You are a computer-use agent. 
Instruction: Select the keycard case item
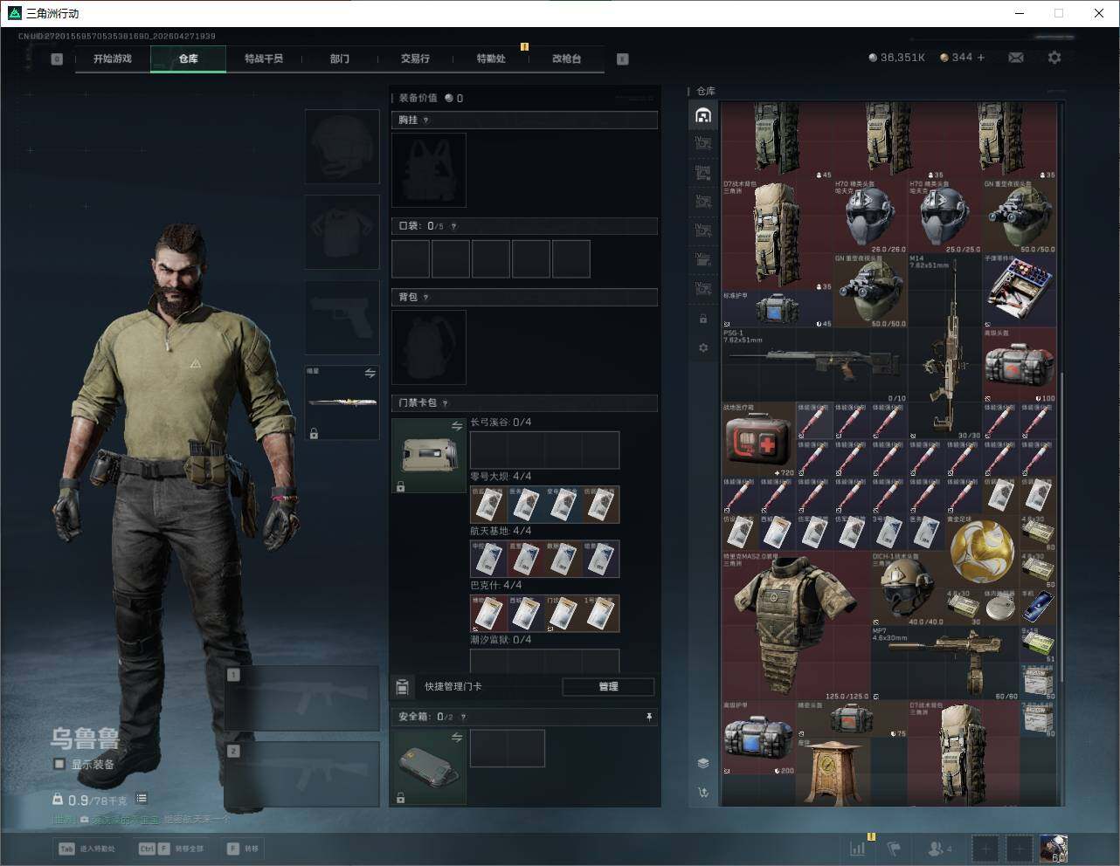point(429,456)
